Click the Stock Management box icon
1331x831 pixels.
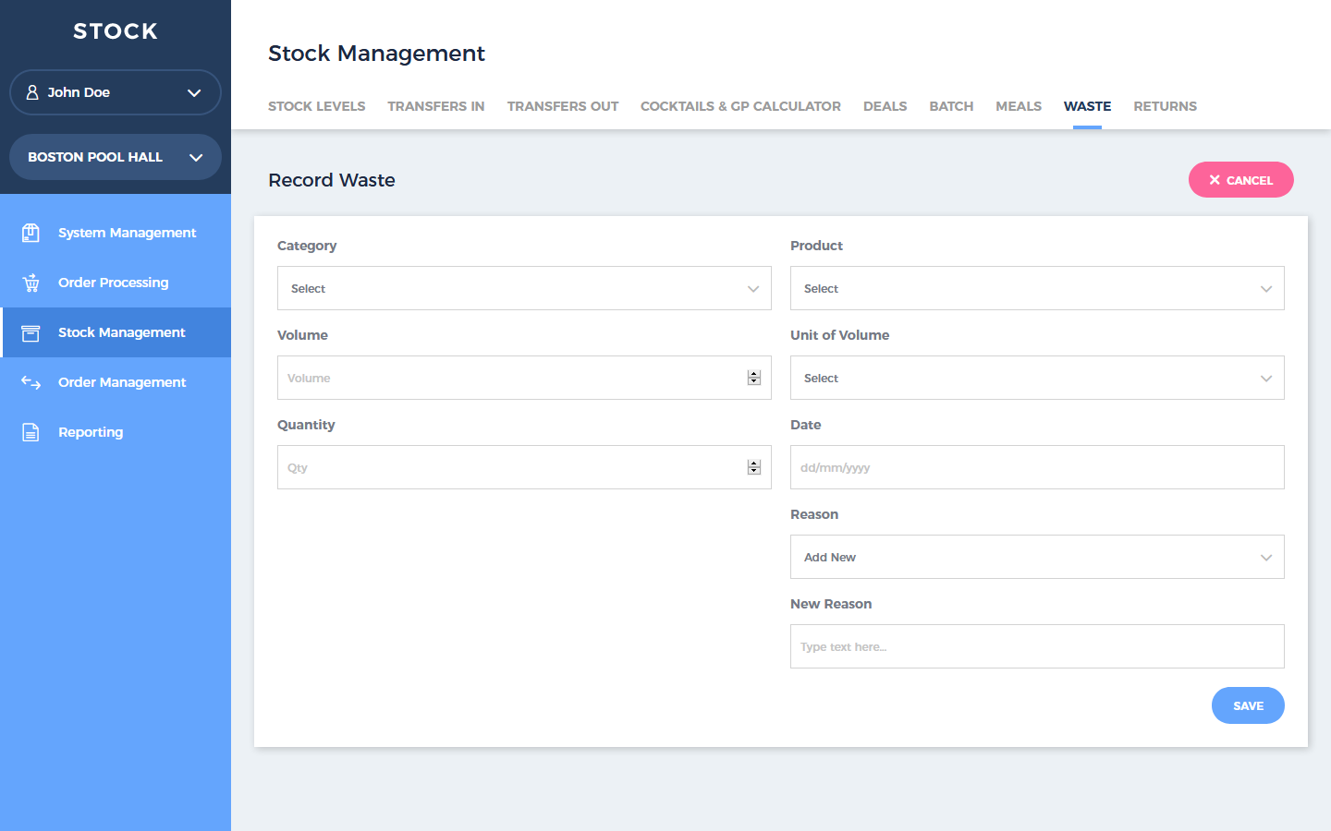pyautogui.click(x=31, y=332)
